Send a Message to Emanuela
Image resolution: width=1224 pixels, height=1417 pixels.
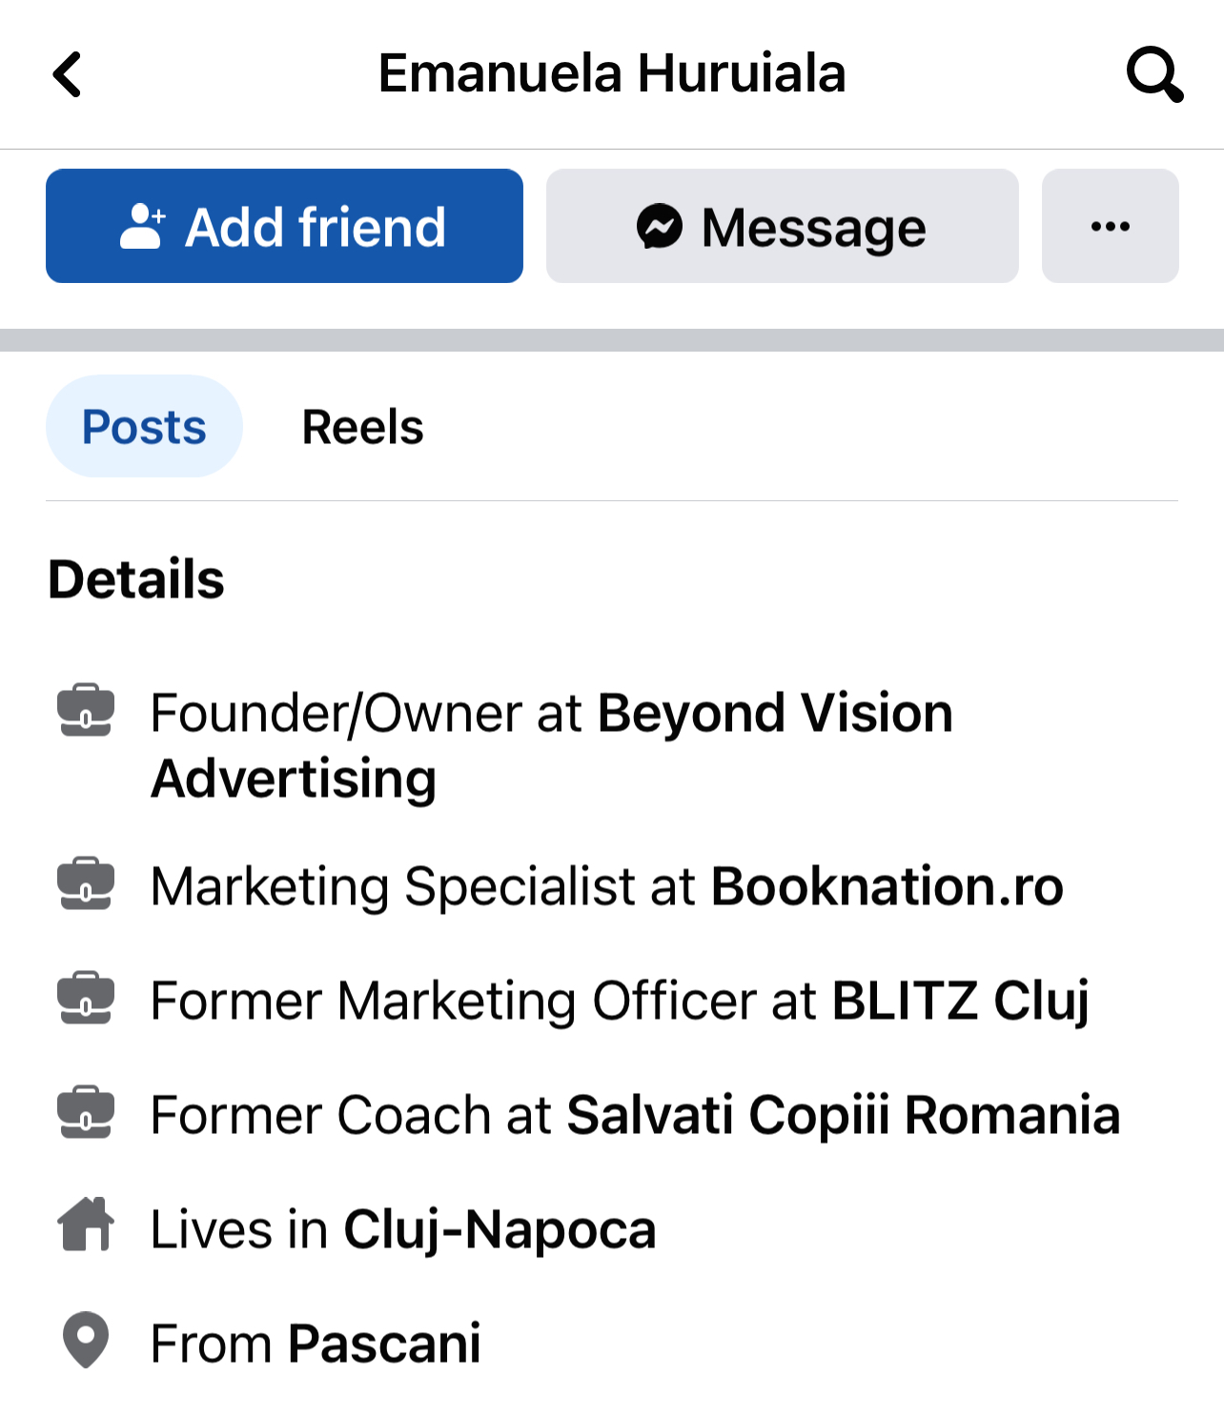click(783, 226)
